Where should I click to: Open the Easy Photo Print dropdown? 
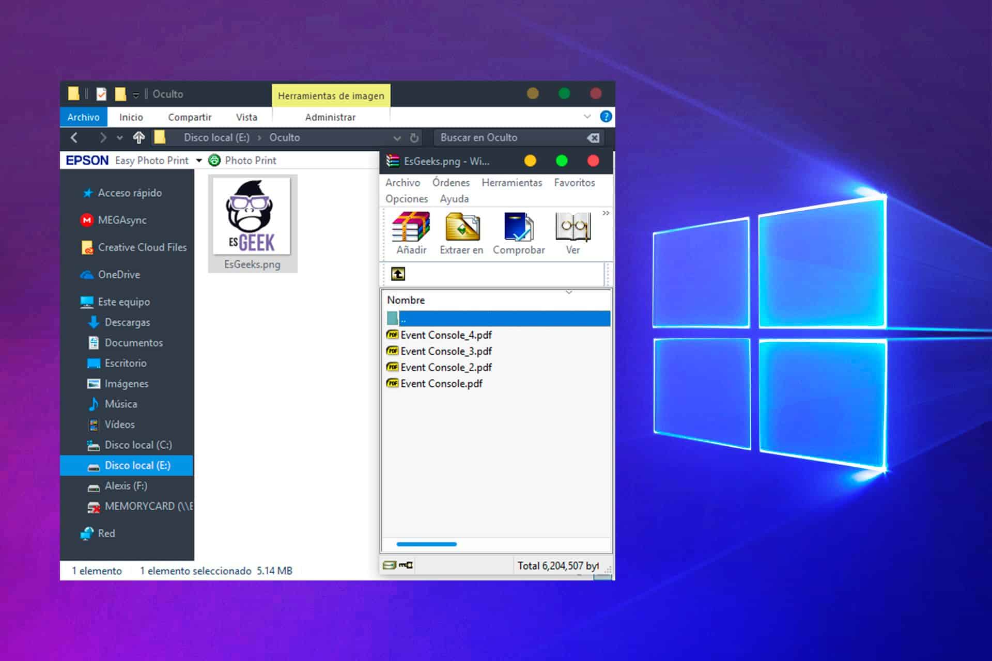point(199,161)
